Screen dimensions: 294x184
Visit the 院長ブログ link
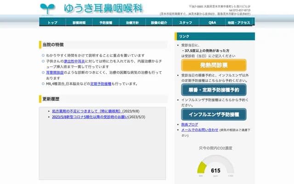tap(190, 124)
